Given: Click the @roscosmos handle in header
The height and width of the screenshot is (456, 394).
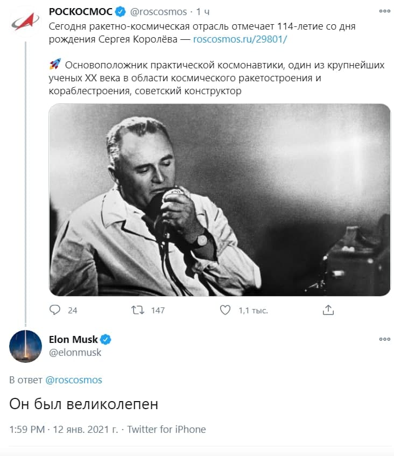Looking at the screenshot, I should (159, 11).
